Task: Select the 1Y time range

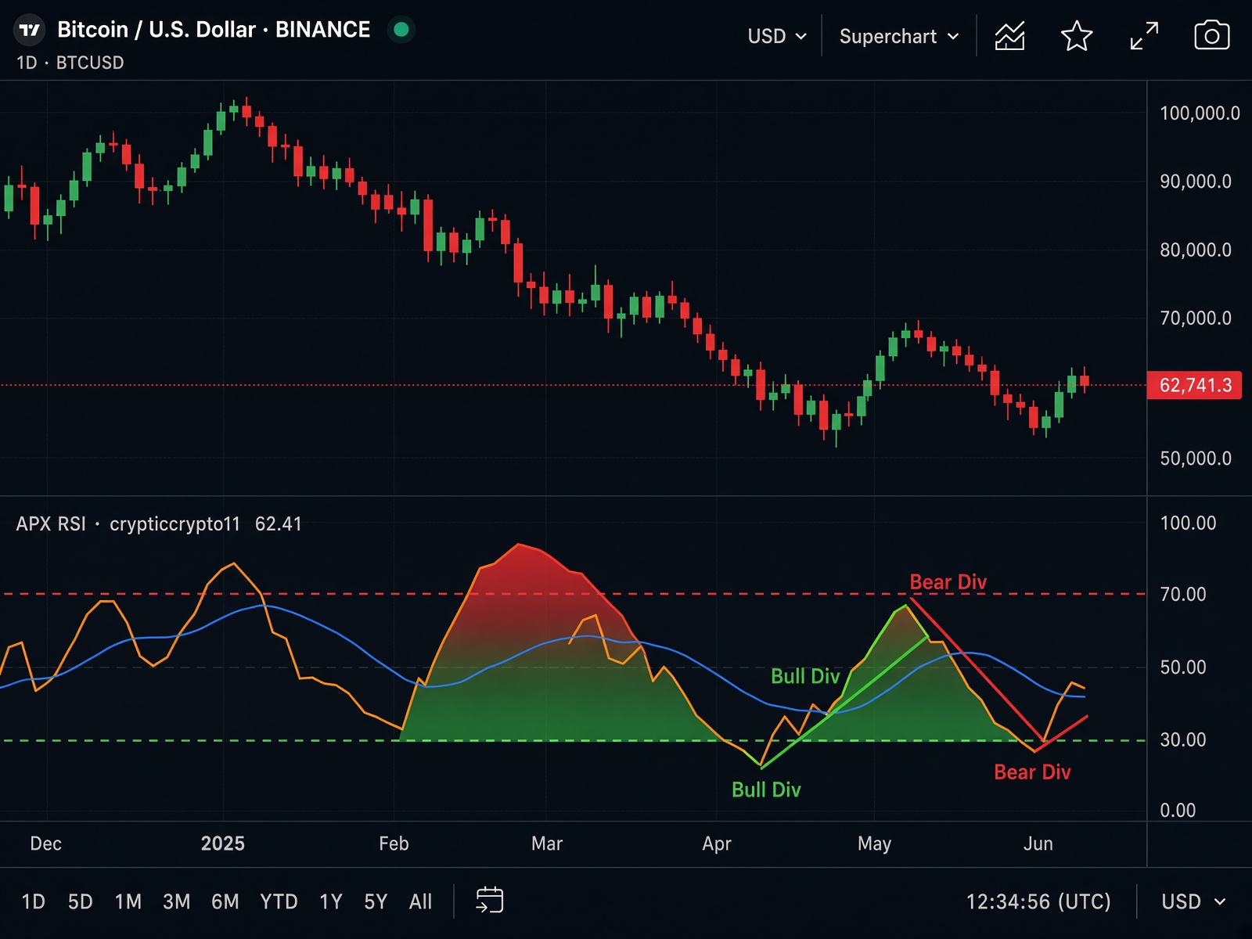Action: click(x=331, y=901)
